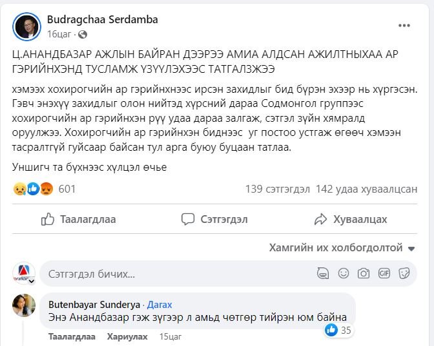This screenshot has height=346, width=434.
Task: Open the post reactions count 601
Action: coord(67,189)
